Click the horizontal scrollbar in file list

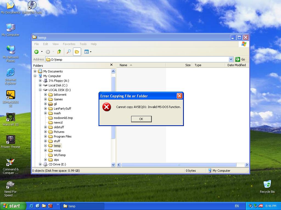[x=179, y=165]
